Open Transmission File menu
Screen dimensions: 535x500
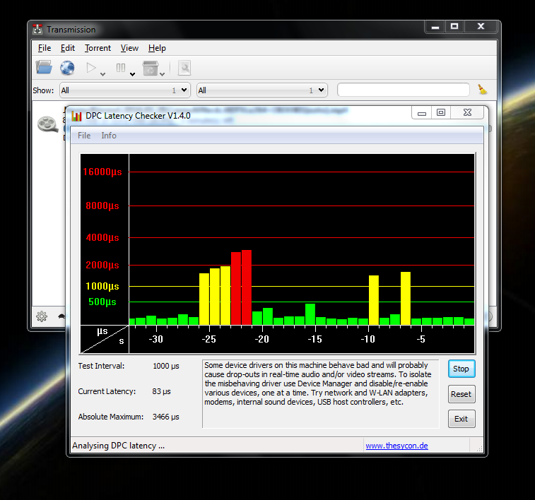click(x=45, y=48)
